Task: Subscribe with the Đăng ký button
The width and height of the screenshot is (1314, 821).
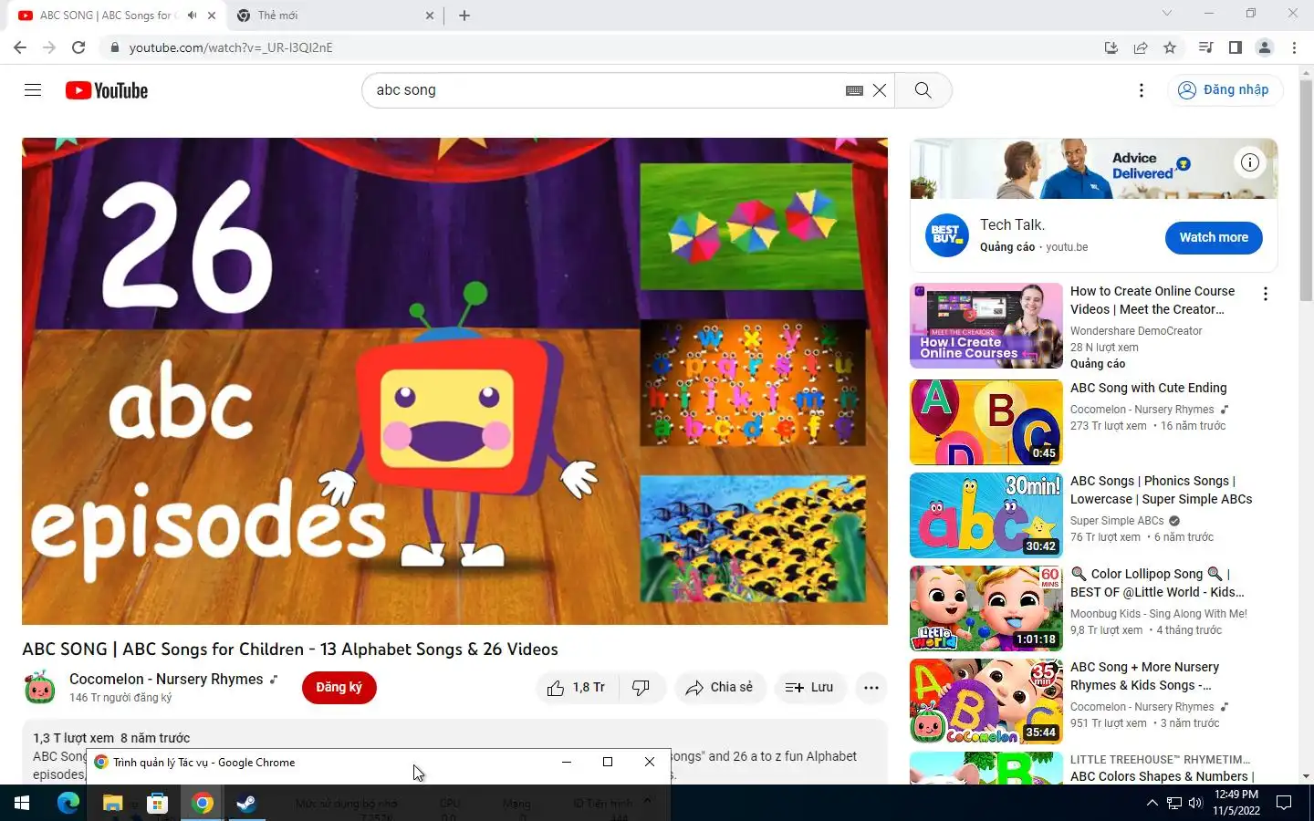Action: tap(339, 688)
